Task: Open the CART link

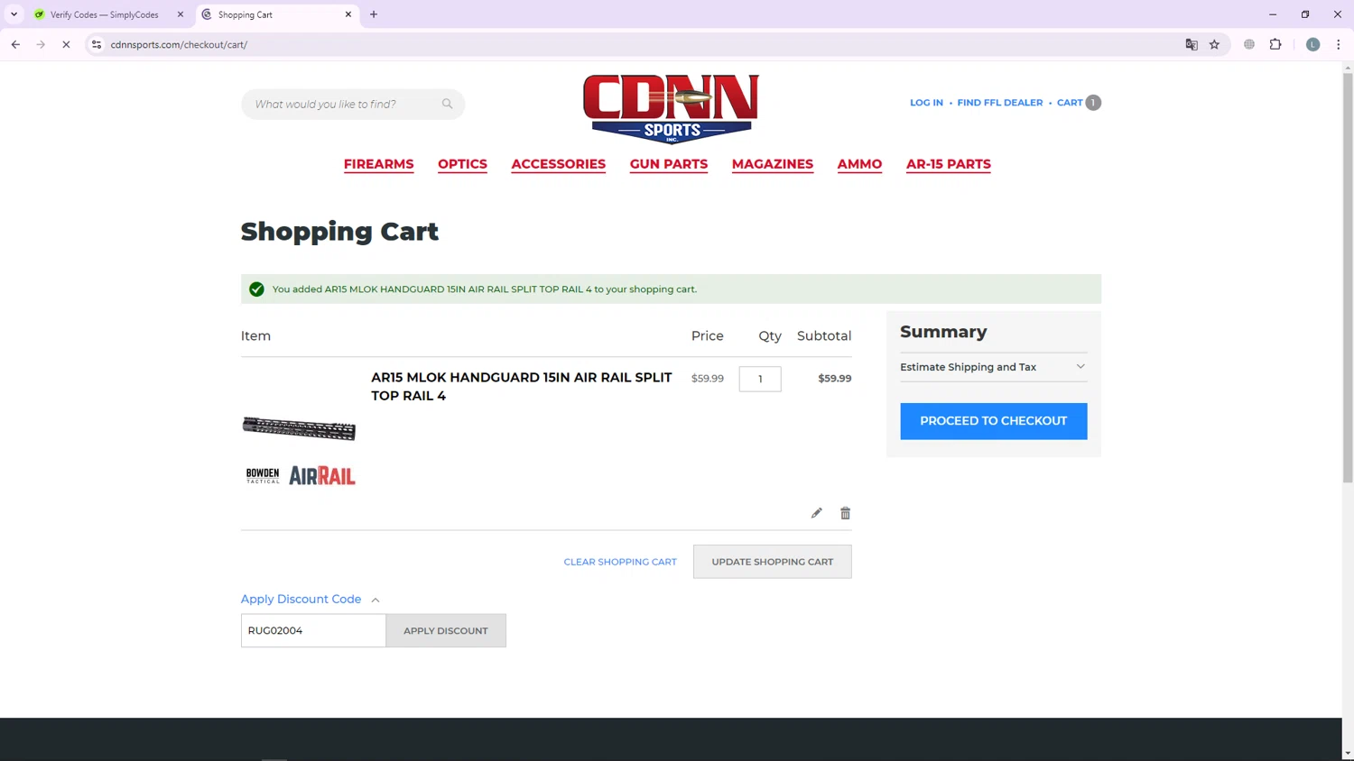Action: click(1070, 103)
